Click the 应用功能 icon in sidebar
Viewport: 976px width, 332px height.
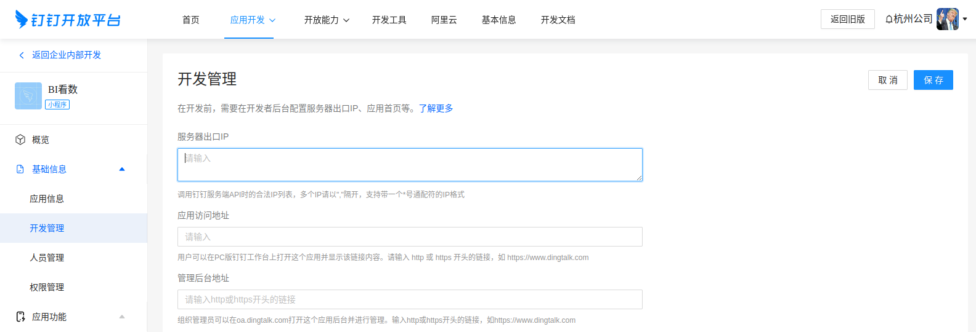[20, 317]
